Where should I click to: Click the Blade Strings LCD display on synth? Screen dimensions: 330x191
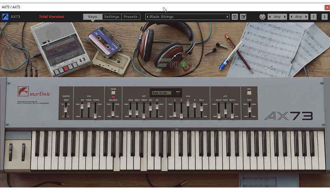[x=161, y=93]
